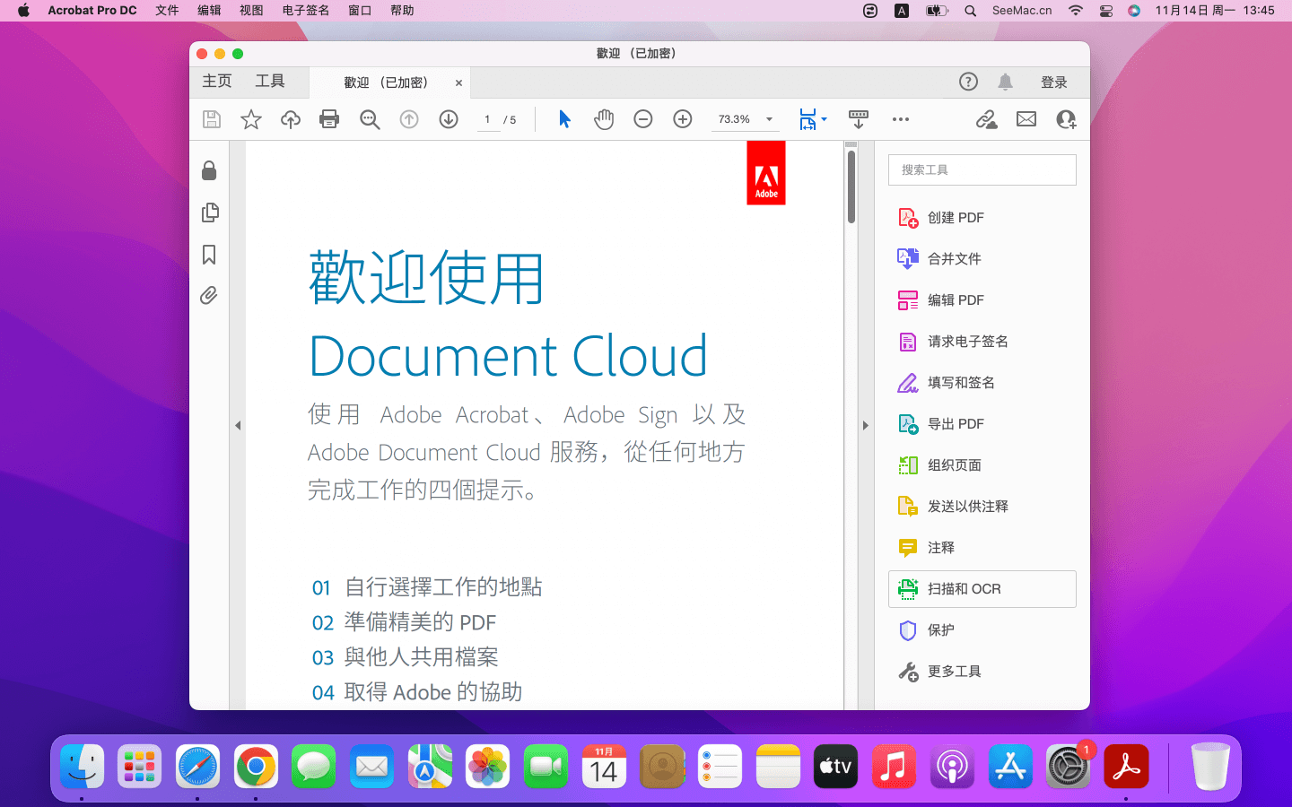Collapse the left navigation pane arrow

pyautogui.click(x=238, y=425)
